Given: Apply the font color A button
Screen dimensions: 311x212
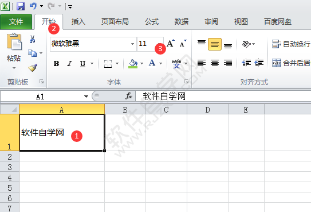Looking at the screenshot, I should click(152, 63).
